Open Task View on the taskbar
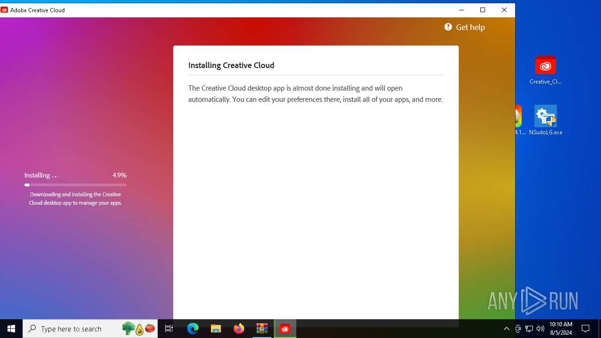This screenshot has width=601, height=338. (169, 329)
